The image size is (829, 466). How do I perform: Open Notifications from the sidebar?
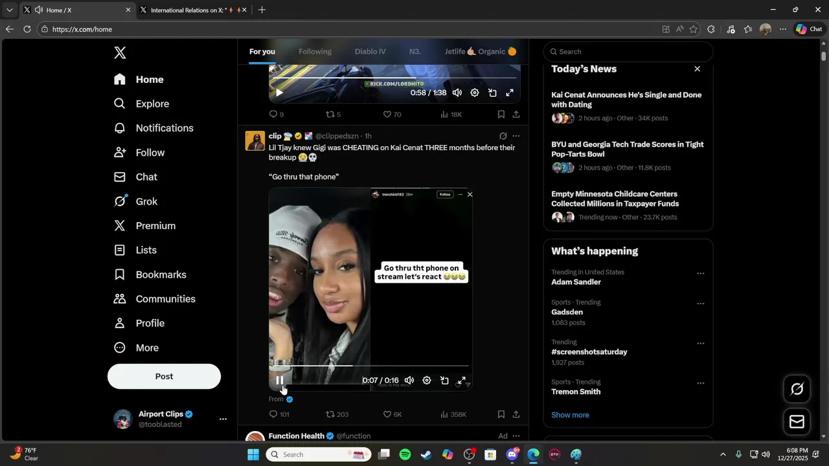pyautogui.click(x=153, y=128)
